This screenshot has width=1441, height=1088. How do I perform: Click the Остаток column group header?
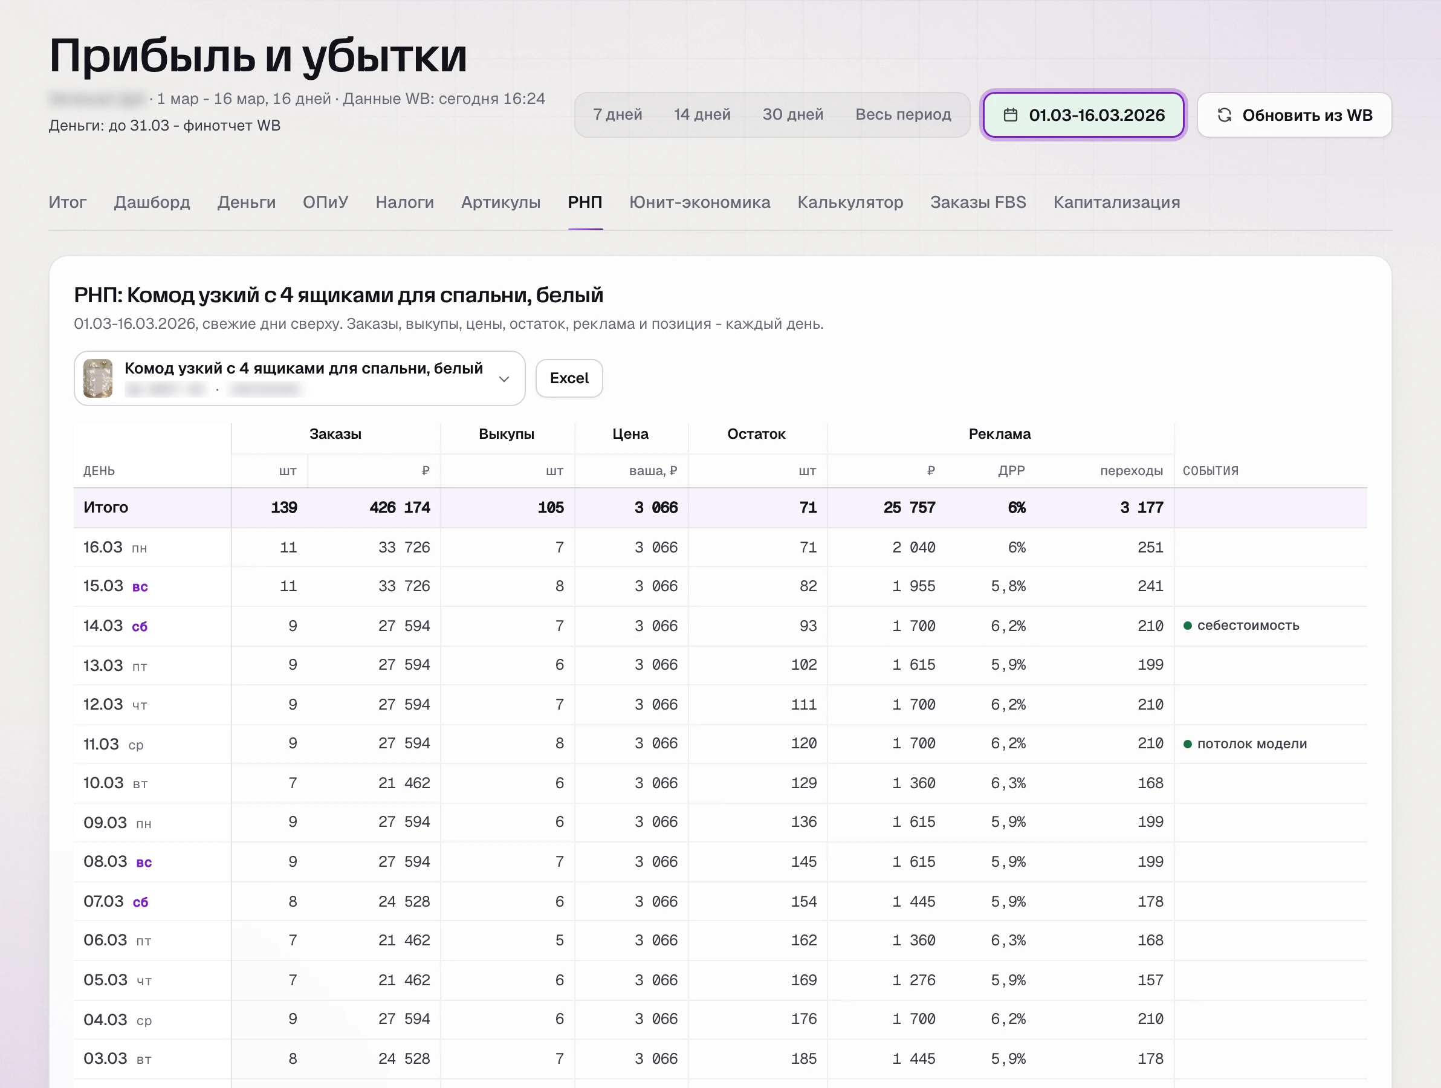click(756, 434)
